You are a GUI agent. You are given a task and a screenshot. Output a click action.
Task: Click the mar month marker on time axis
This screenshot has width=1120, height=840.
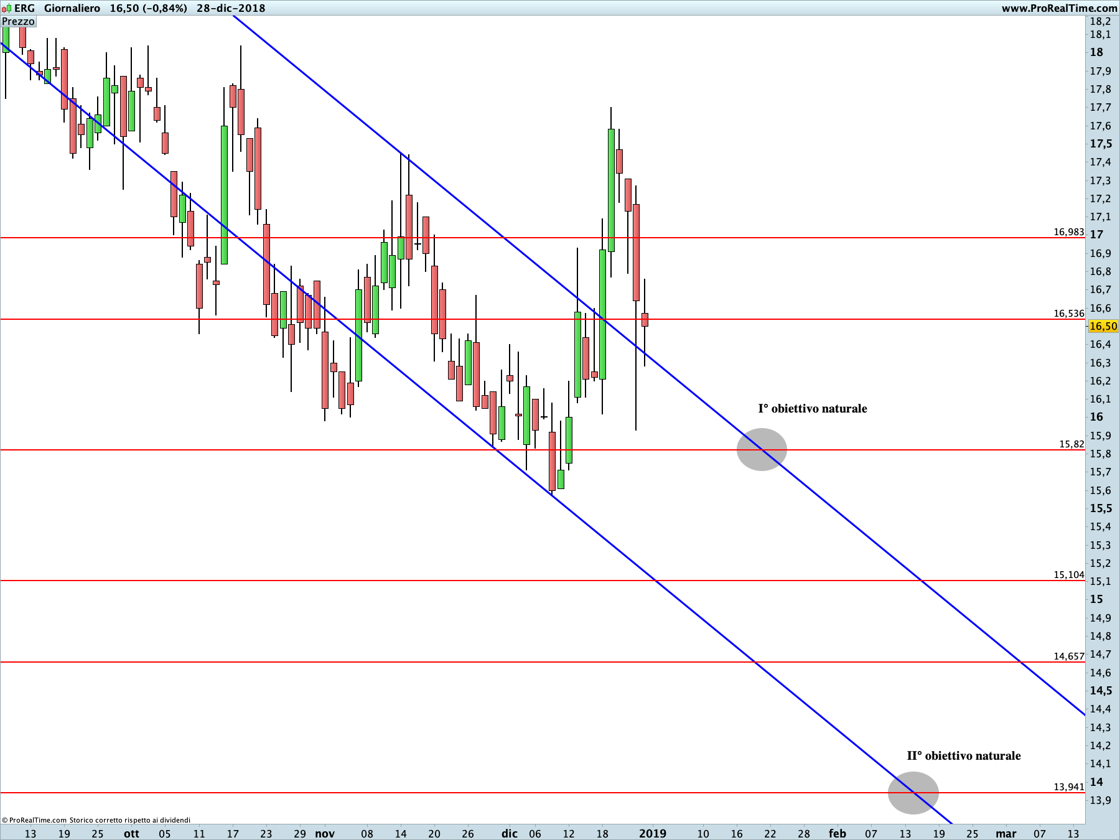(x=1006, y=834)
